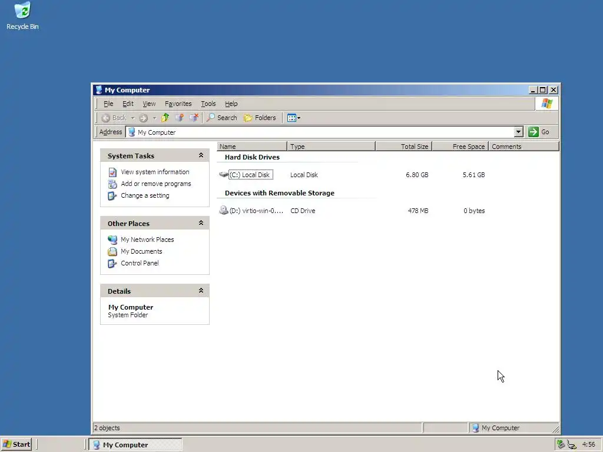The height and width of the screenshot is (452, 603).
Task: Click the C: hard disk drive icon
Action: point(223,174)
